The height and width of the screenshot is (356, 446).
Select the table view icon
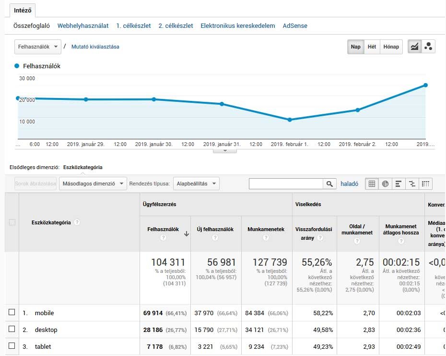pos(372,184)
